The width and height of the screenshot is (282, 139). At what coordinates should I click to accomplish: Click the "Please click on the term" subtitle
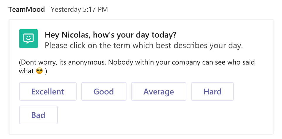pos(144,46)
